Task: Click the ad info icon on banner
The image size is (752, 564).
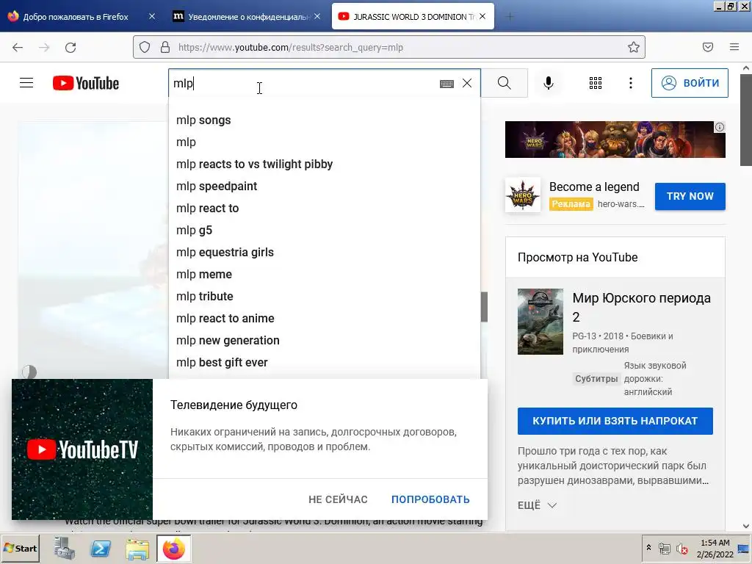Action: [720, 127]
